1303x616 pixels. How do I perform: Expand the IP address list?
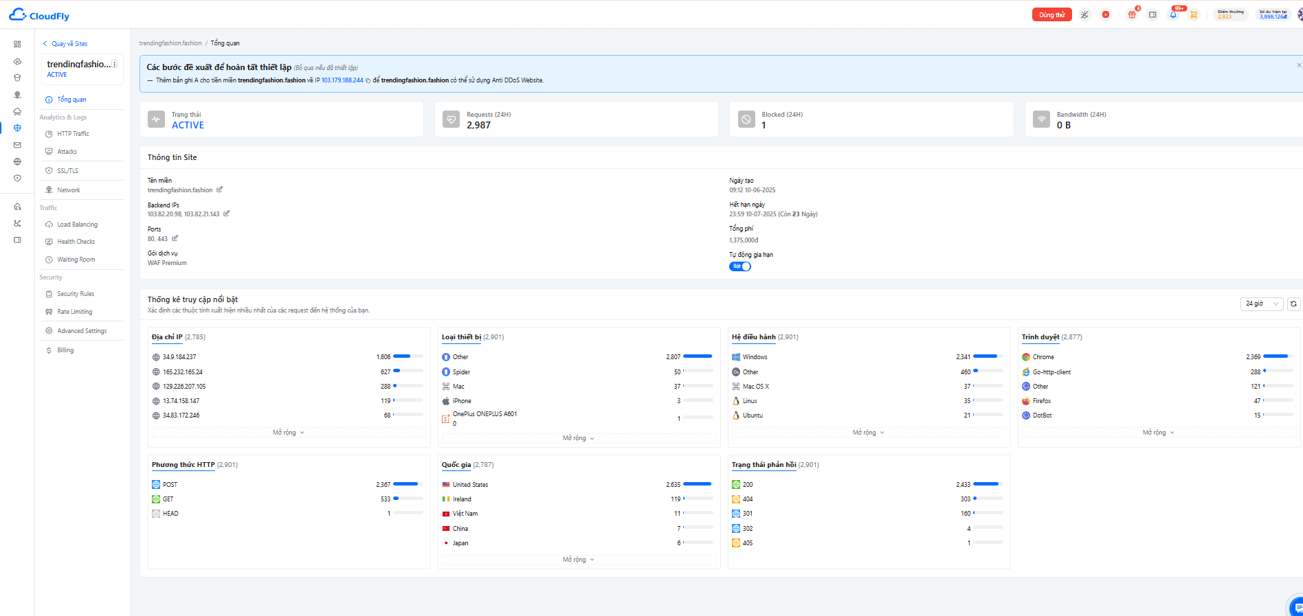tap(289, 433)
